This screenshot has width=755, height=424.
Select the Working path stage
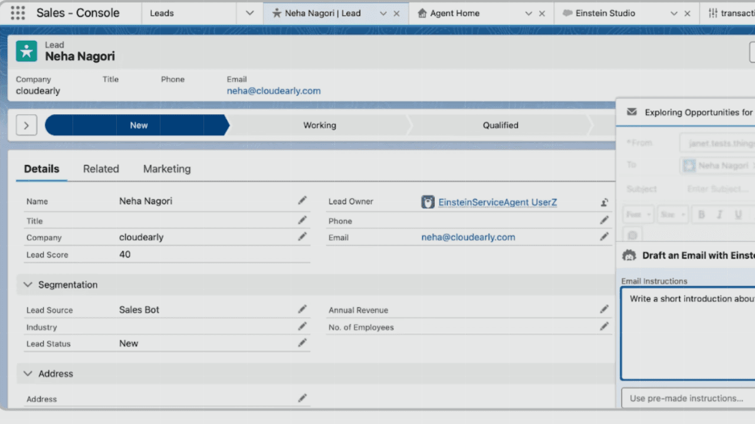320,125
